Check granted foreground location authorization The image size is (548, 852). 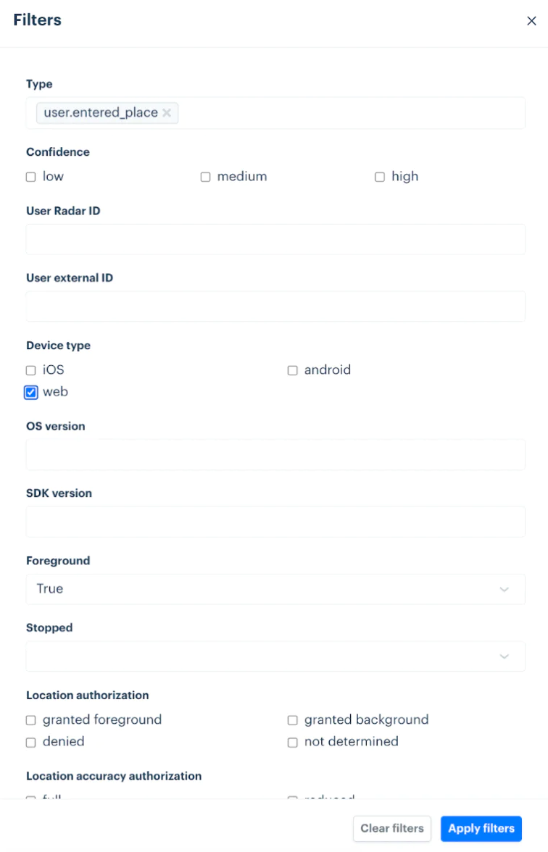[x=30, y=719]
